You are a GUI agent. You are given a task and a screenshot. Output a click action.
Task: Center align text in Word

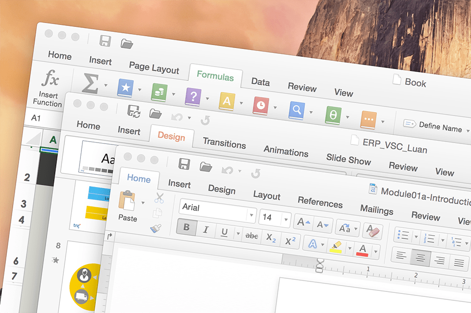(420, 258)
